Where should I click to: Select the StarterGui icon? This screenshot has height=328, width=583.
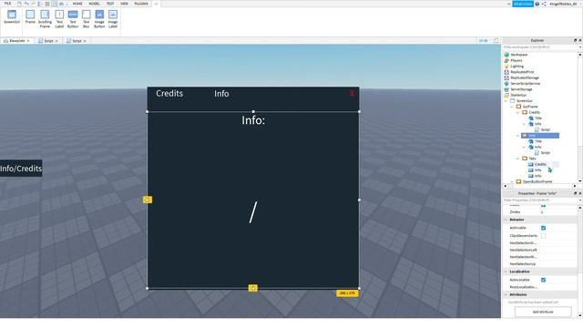(x=506, y=95)
